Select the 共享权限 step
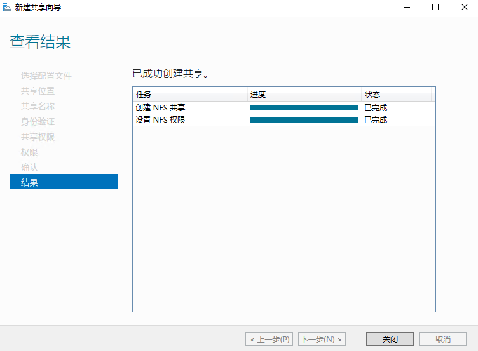This screenshot has height=351, width=478. coord(38,136)
